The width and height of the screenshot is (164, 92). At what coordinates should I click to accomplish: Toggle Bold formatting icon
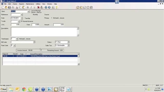pyautogui.click(x=28, y=7)
